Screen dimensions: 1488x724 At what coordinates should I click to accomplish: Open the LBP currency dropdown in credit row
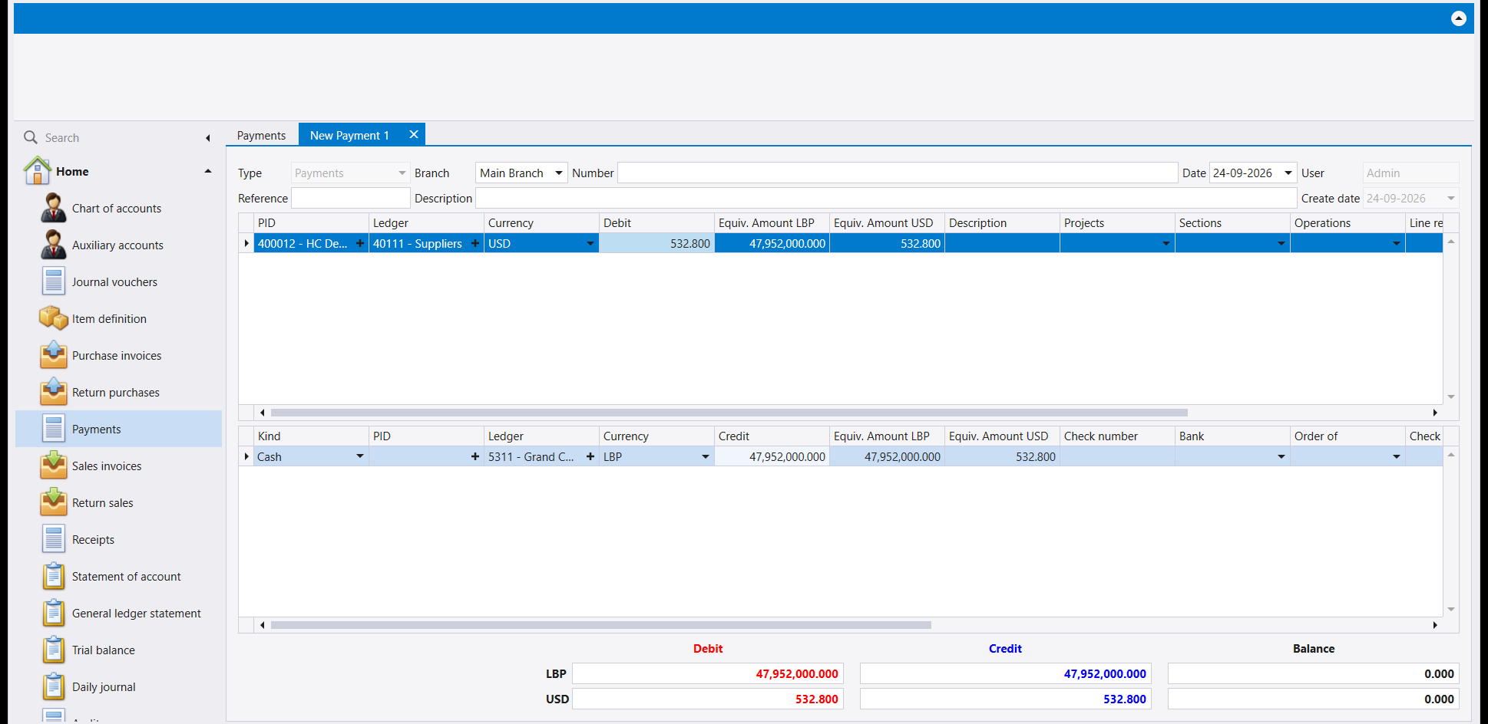tap(706, 456)
